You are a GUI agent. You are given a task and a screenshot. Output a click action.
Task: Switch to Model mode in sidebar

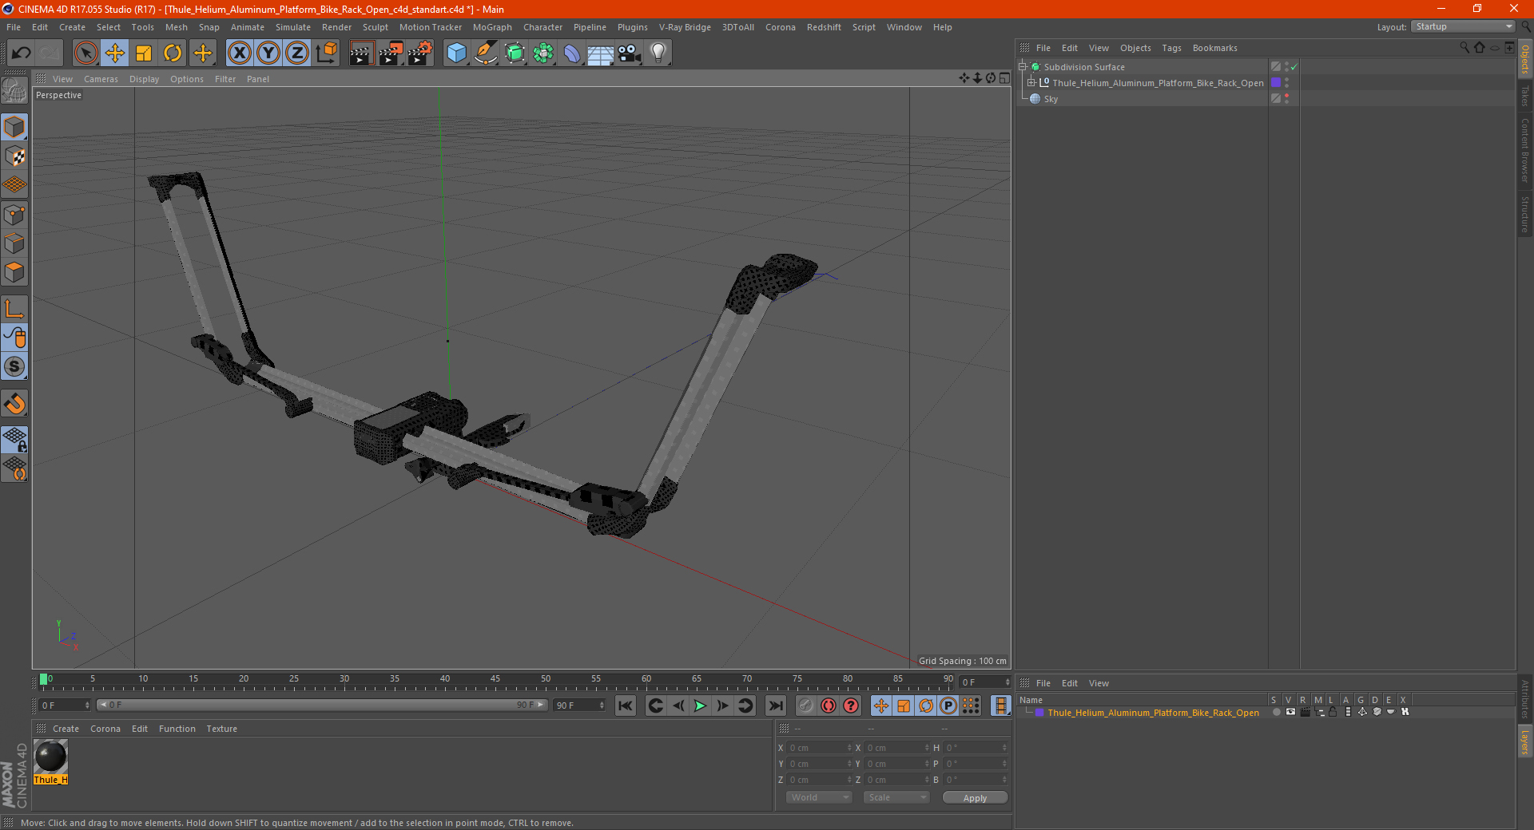(14, 127)
